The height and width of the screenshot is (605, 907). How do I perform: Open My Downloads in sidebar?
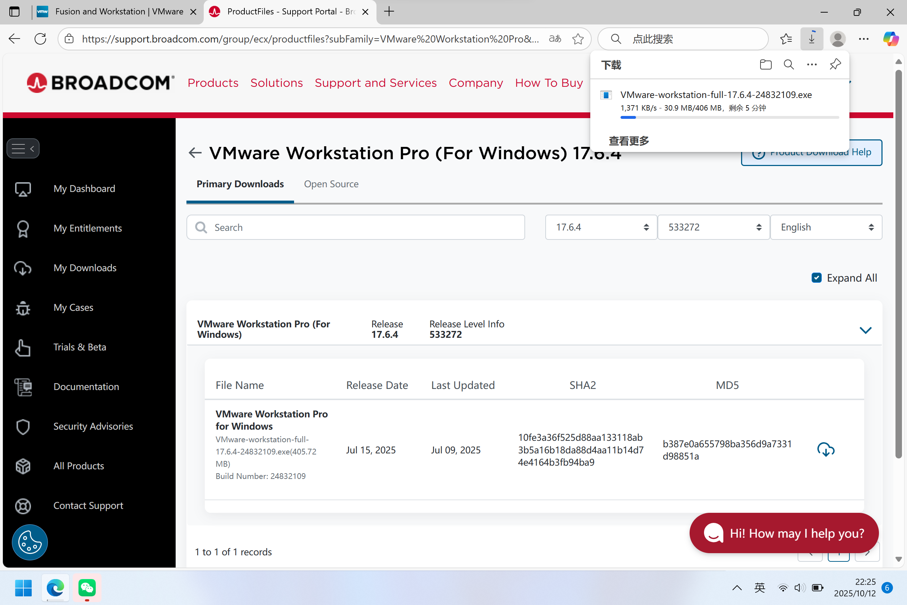pos(85,268)
